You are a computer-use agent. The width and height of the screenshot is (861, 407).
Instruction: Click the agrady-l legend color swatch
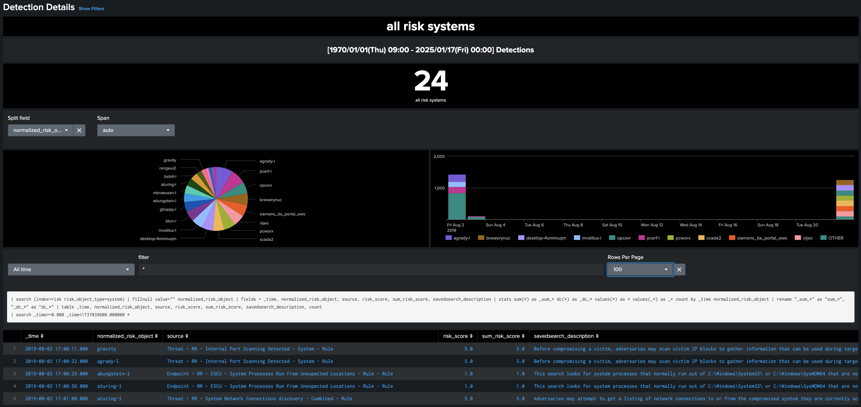[449, 238]
